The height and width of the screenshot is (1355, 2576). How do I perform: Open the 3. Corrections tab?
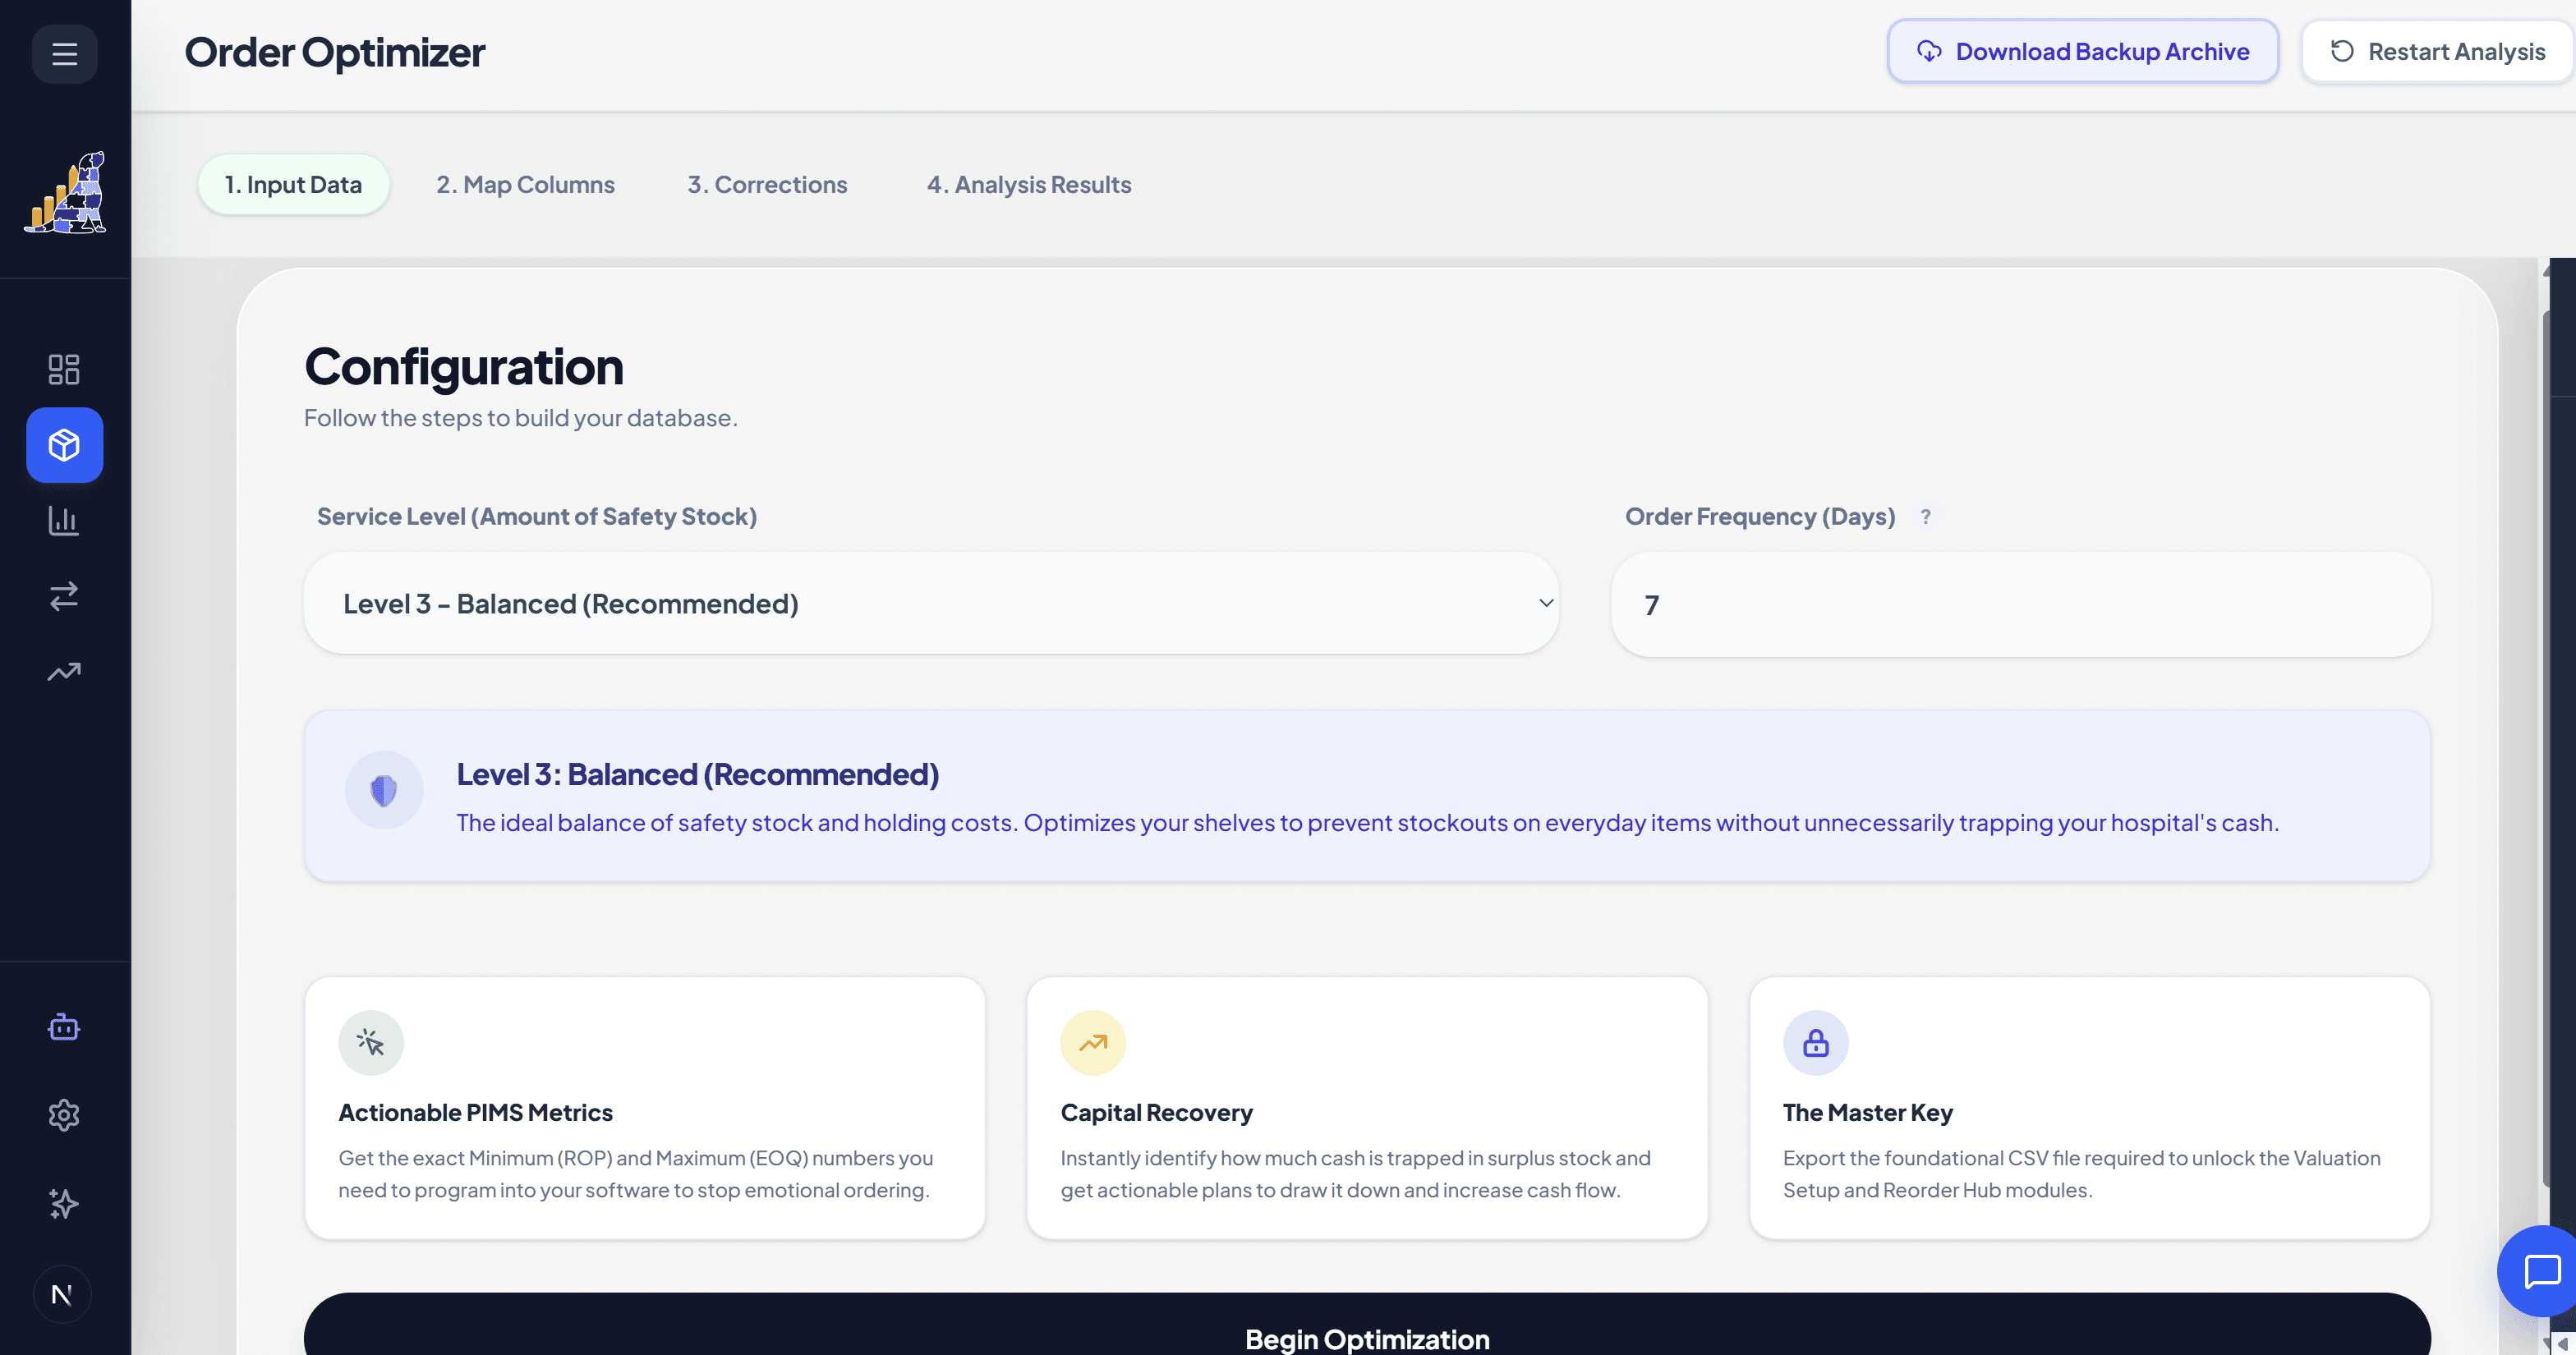pos(767,185)
